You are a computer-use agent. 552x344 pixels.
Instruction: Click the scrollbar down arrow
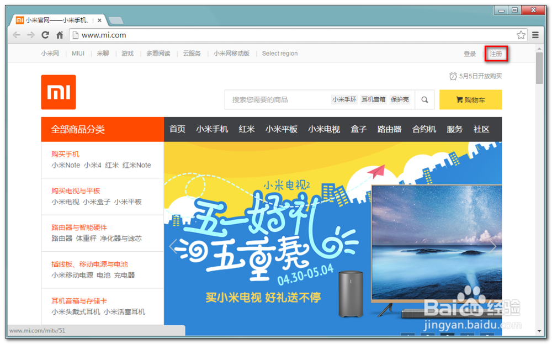(539, 331)
